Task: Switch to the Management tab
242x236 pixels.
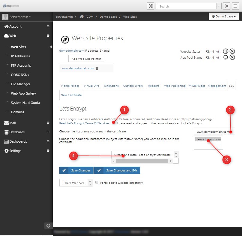Action: click(217, 86)
